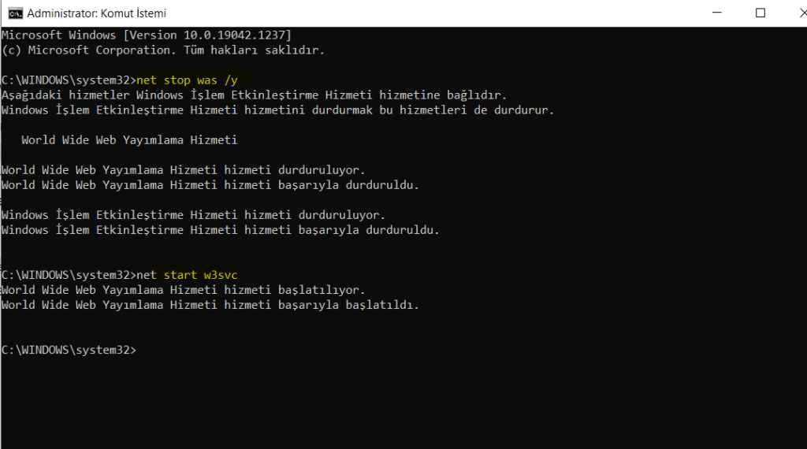Screen dimensions: 807x449
Task: Click the World Wide Web 'başarıyla durduruldu' line
Action: (x=210, y=185)
